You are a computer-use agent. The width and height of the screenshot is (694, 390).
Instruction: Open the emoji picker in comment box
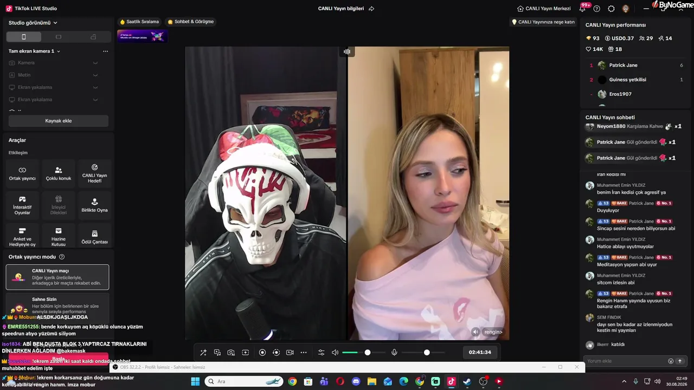(x=671, y=361)
